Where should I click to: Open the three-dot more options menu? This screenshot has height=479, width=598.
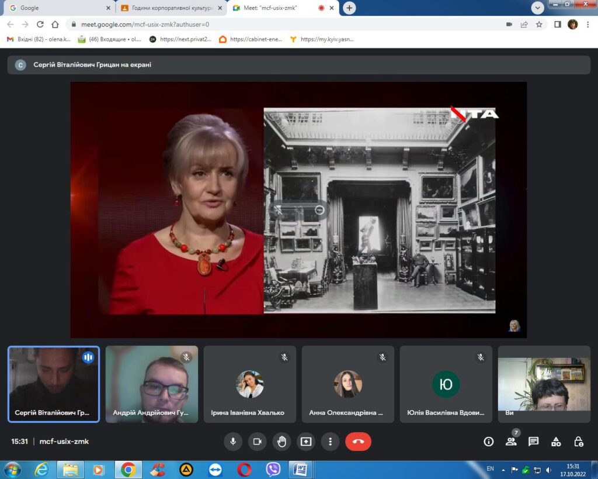pyautogui.click(x=331, y=442)
